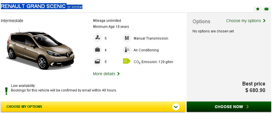The image size is (272, 113).
Task: Click the Renault Grand Scenic car image
Action: click(40, 48)
